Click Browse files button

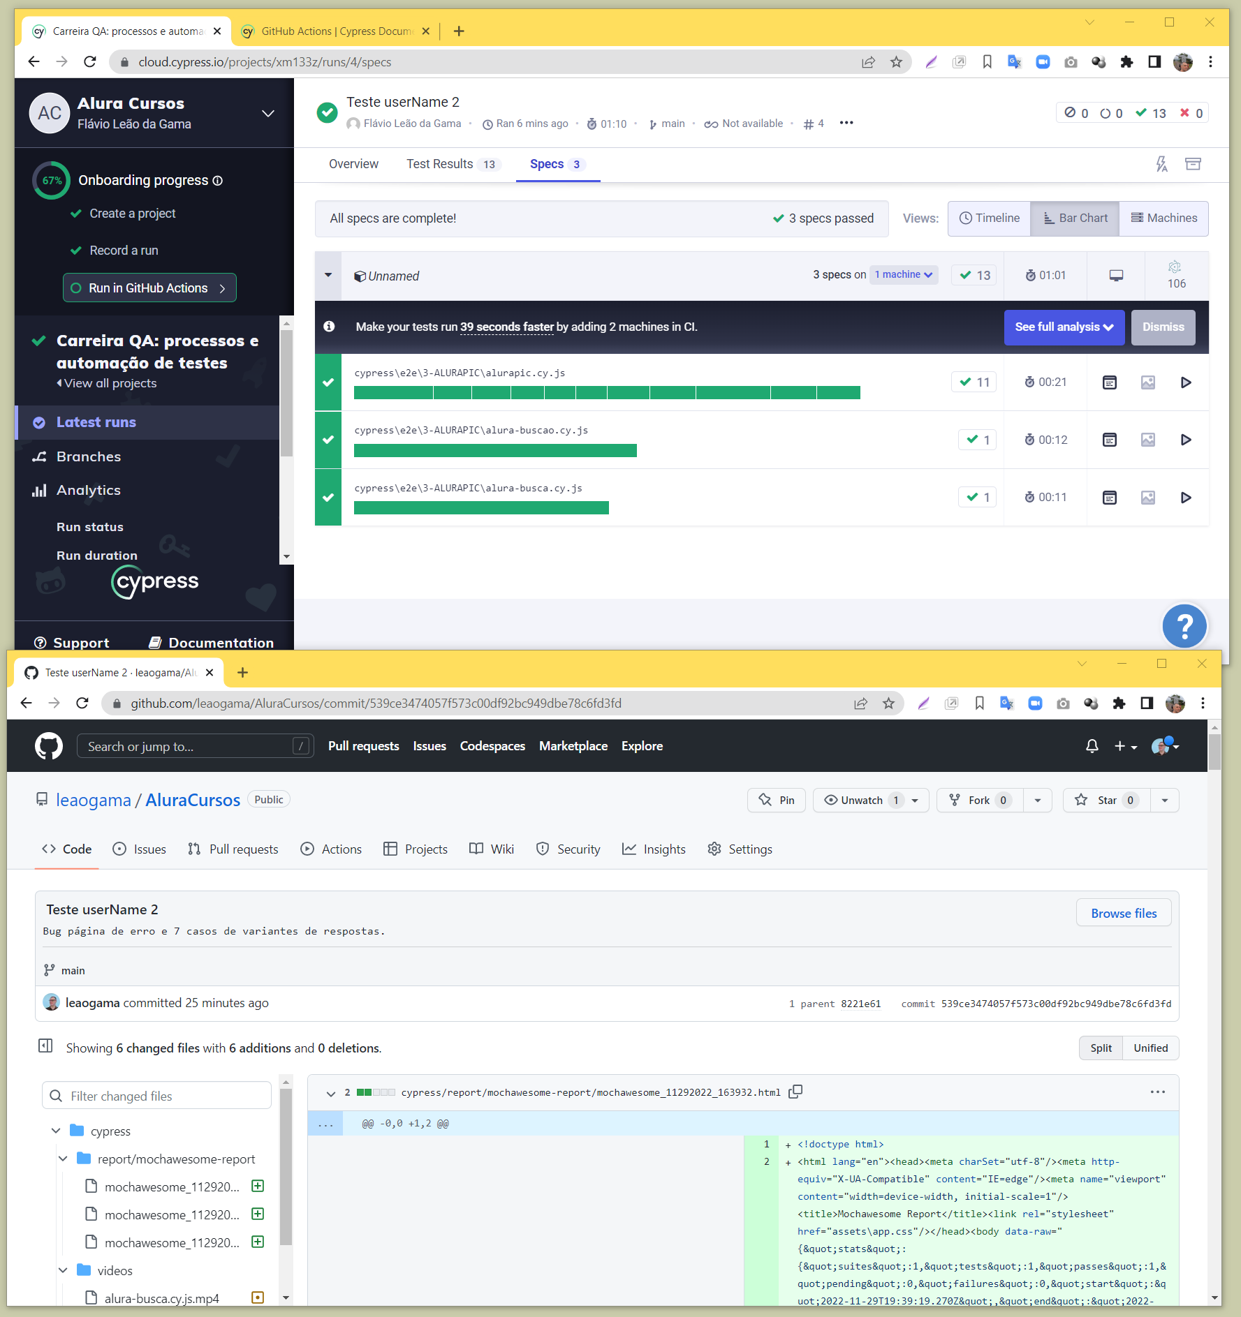[x=1124, y=914]
